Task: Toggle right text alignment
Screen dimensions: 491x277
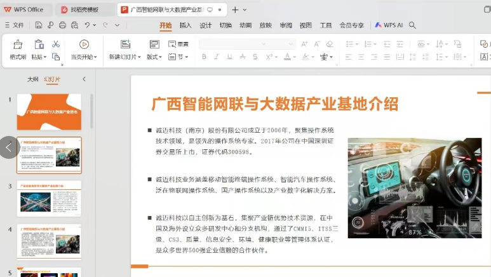Action: click(374, 57)
